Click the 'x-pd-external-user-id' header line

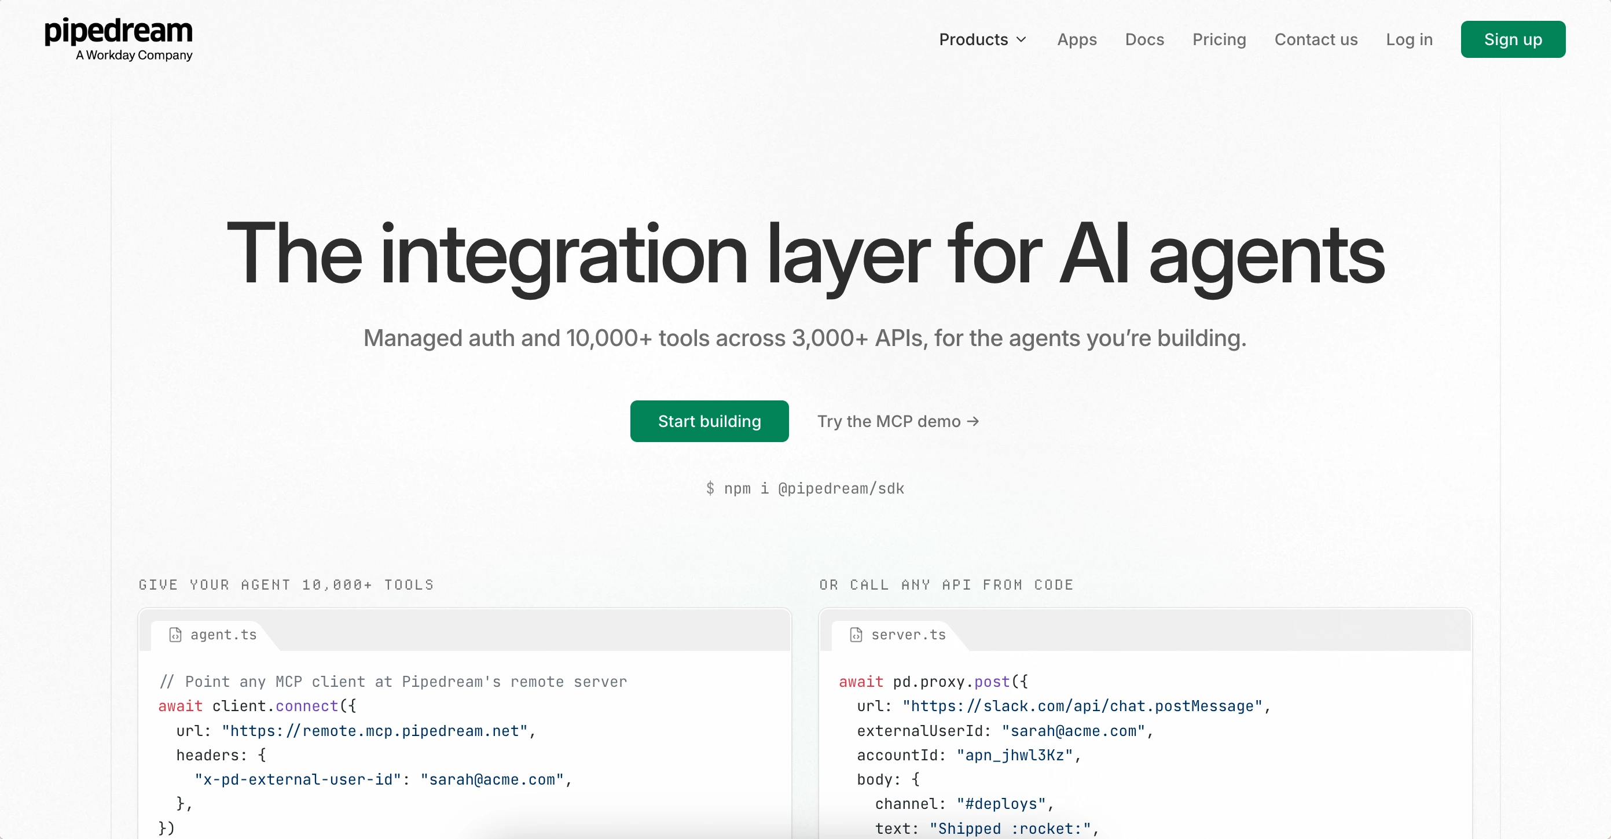pyautogui.click(x=383, y=779)
